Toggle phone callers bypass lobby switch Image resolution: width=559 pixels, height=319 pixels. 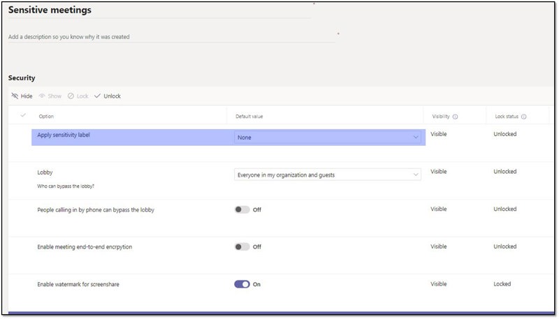pos(242,209)
